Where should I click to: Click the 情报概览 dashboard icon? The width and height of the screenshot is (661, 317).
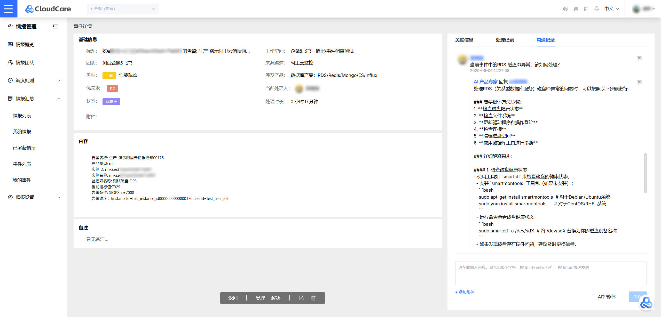tap(10, 44)
